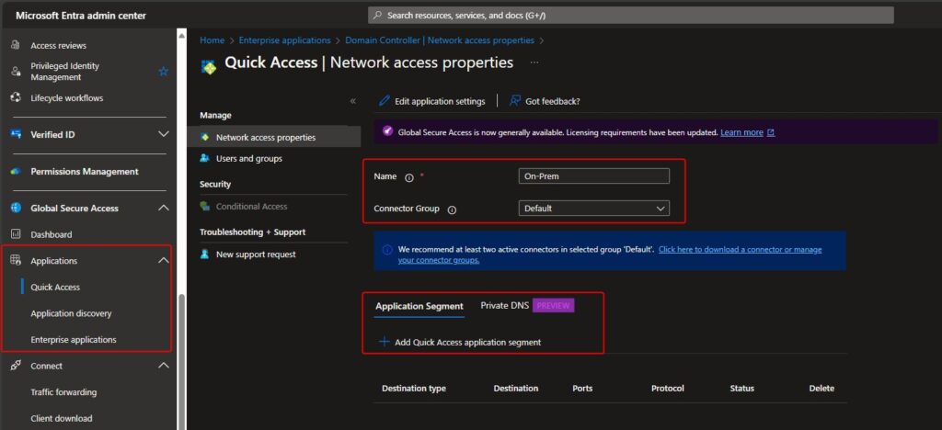Go to Enterprise applications breadcrumb

point(285,40)
